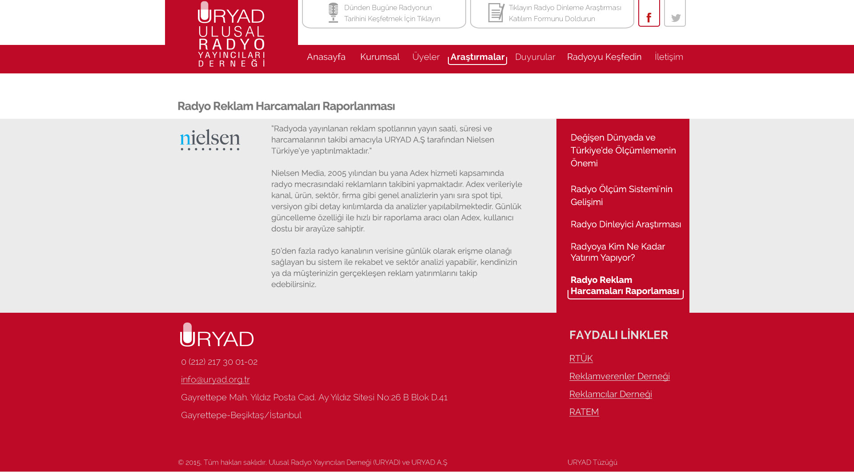Image resolution: width=854 pixels, height=472 pixels.
Task: Click the URYAD header logo
Action: 231,34
